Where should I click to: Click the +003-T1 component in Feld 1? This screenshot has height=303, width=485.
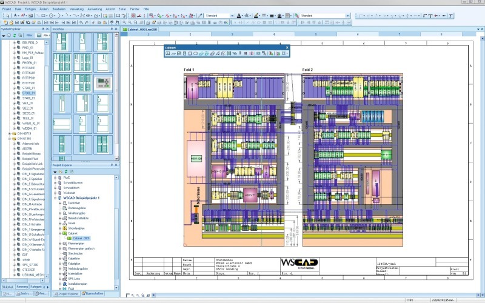tap(250, 195)
